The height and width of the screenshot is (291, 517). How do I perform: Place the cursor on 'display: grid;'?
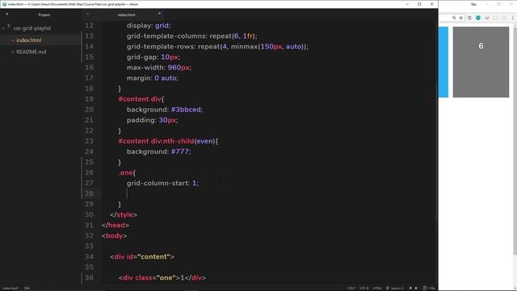149,25
